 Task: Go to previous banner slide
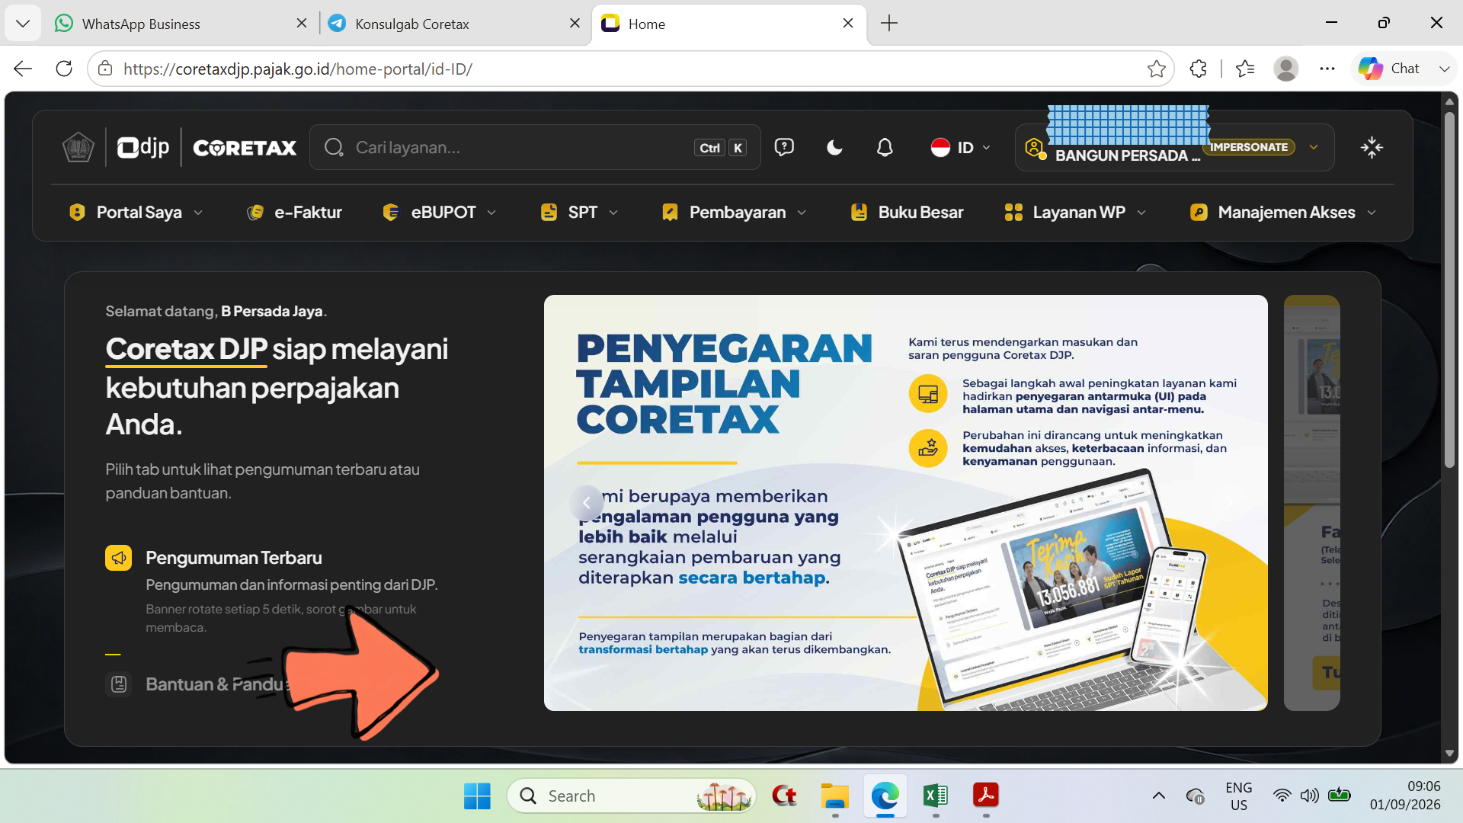(586, 503)
